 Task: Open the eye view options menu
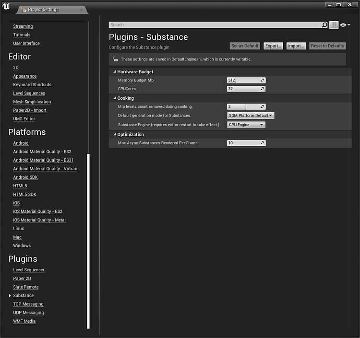(345, 25)
